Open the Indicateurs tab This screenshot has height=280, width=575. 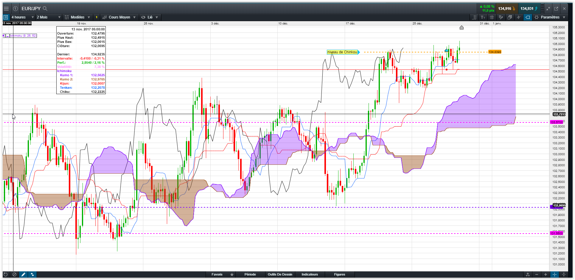pyautogui.click(x=310, y=274)
